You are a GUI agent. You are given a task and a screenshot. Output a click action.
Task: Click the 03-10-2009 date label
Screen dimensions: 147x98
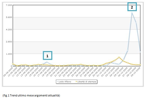click(110, 72)
